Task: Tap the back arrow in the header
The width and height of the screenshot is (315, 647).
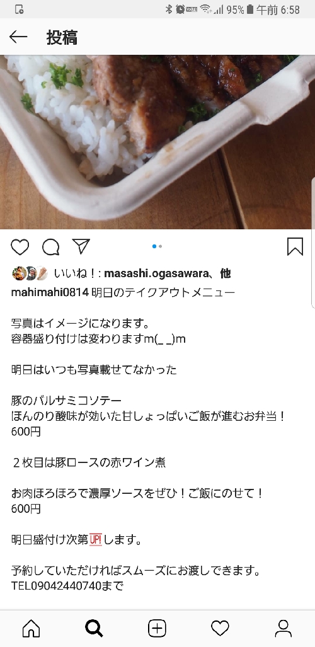Action: tap(18, 37)
